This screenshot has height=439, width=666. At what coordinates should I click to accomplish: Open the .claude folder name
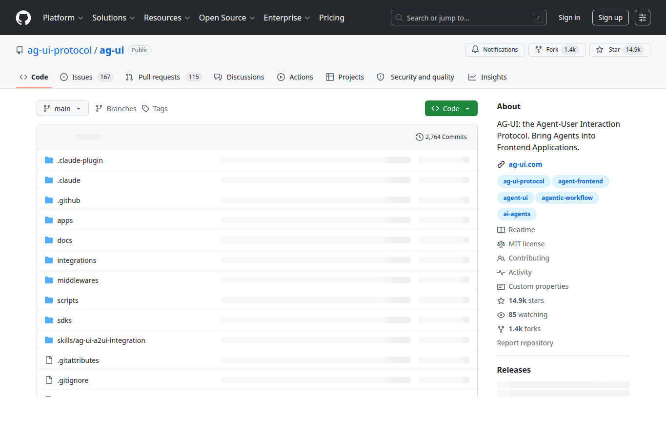pyautogui.click(x=69, y=180)
